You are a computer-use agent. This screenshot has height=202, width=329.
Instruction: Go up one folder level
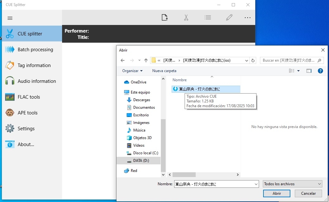(x=146, y=60)
